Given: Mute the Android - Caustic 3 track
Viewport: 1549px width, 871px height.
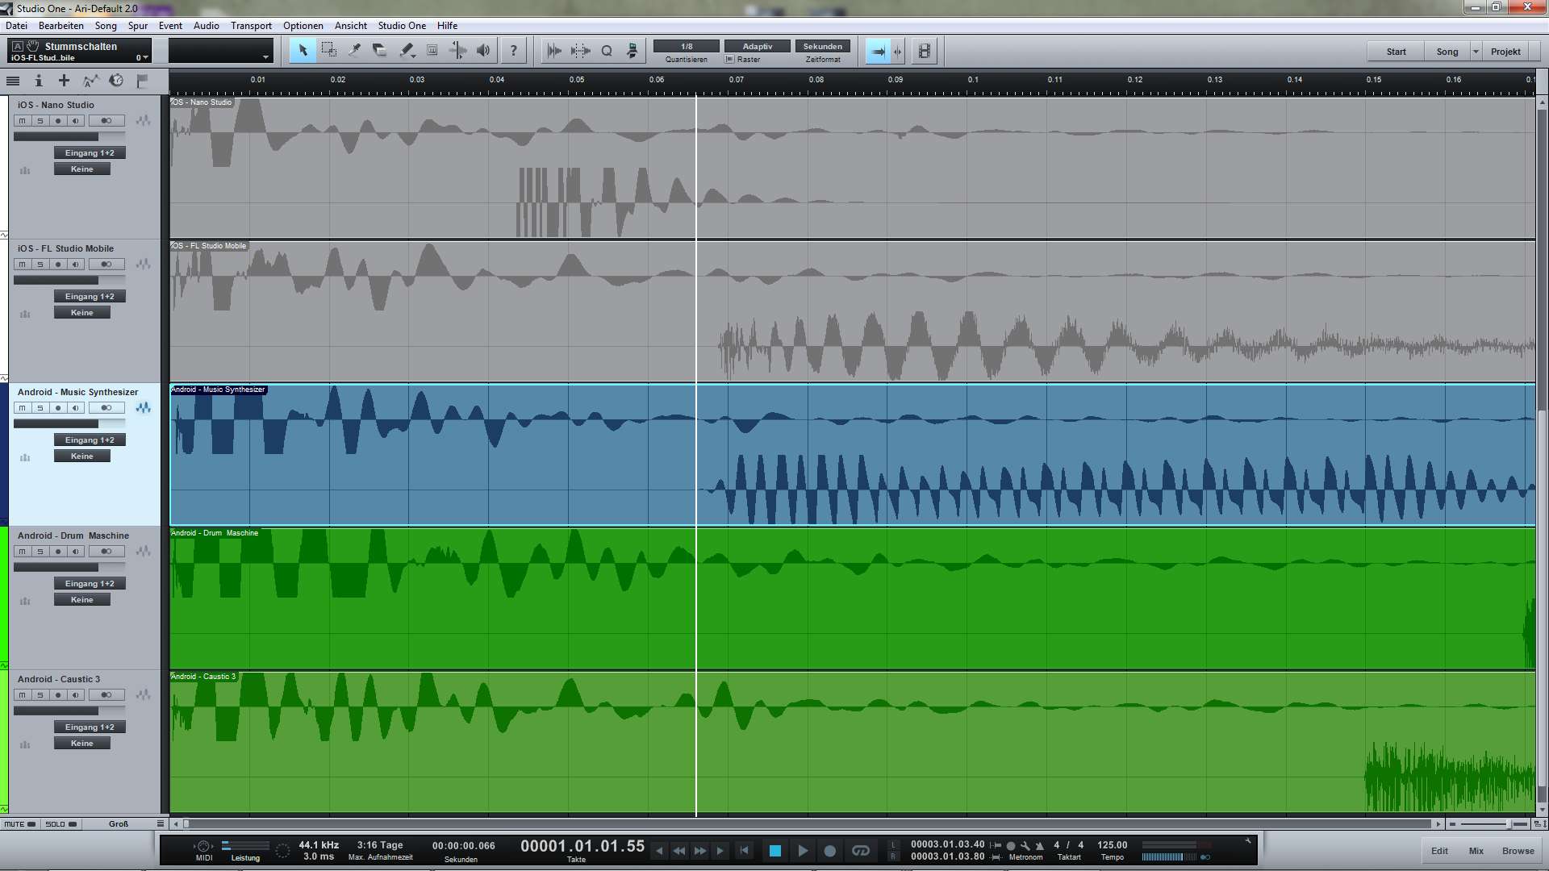Looking at the screenshot, I should click(23, 695).
